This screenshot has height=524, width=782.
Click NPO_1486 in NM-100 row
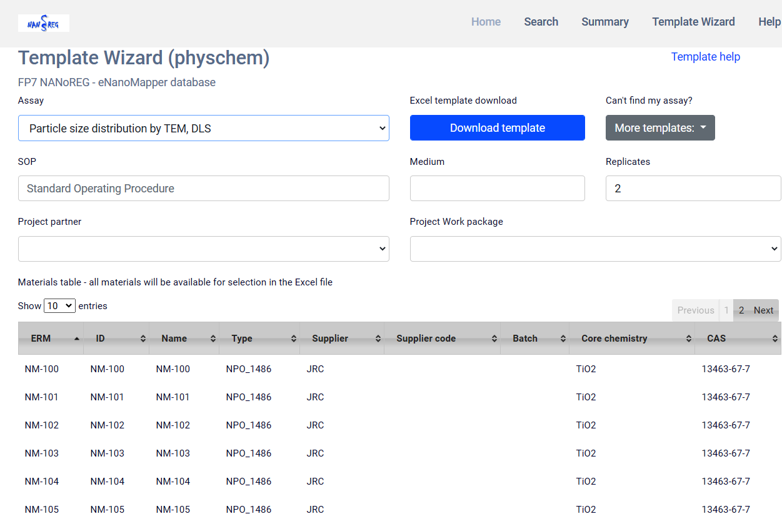click(249, 369)
